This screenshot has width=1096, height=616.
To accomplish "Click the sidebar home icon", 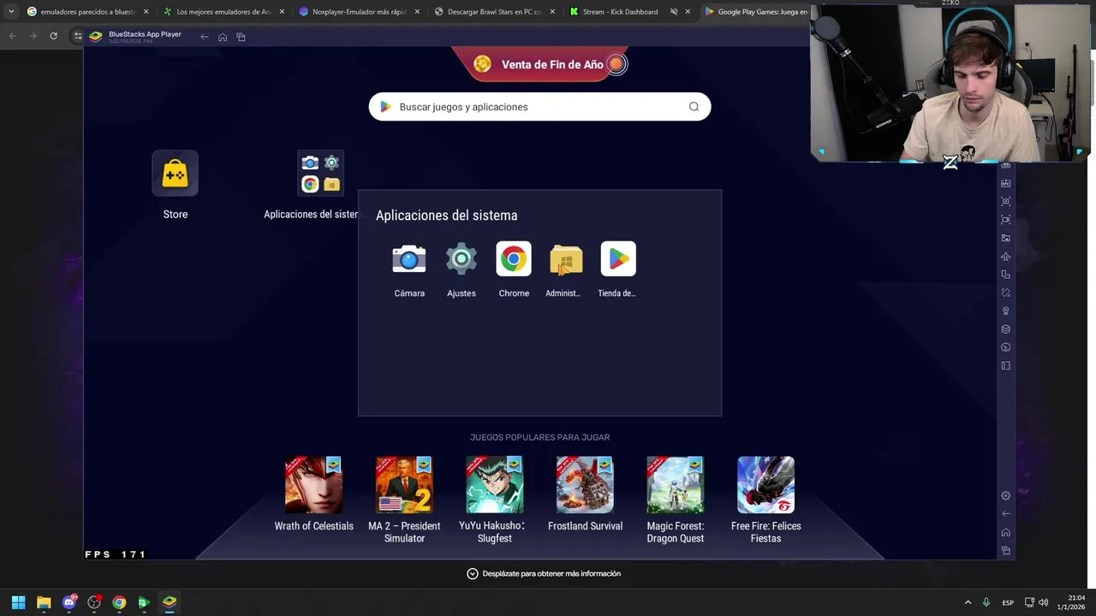I will point(1006,532).
